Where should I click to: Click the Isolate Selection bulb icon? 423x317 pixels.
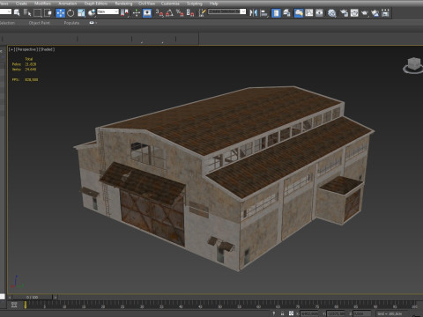click(274, 313)
